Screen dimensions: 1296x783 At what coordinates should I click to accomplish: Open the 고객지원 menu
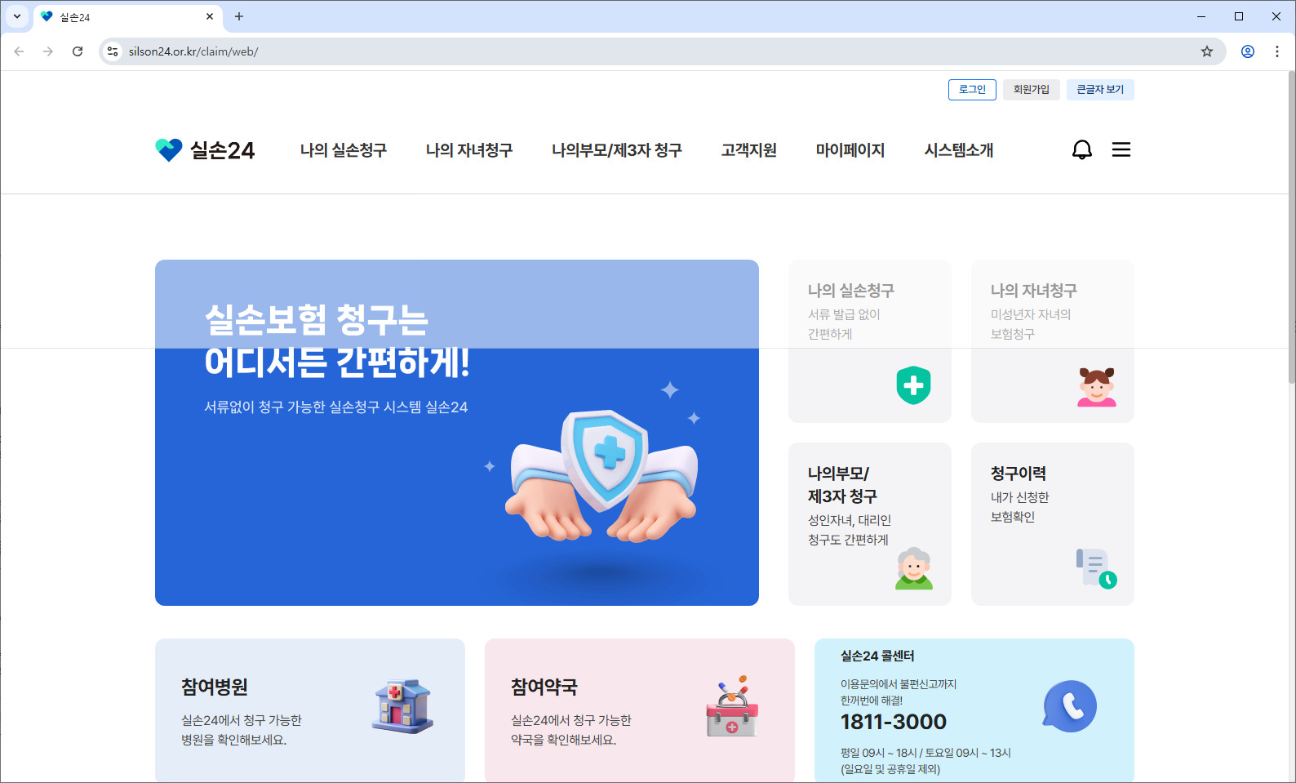click(749, 150)
